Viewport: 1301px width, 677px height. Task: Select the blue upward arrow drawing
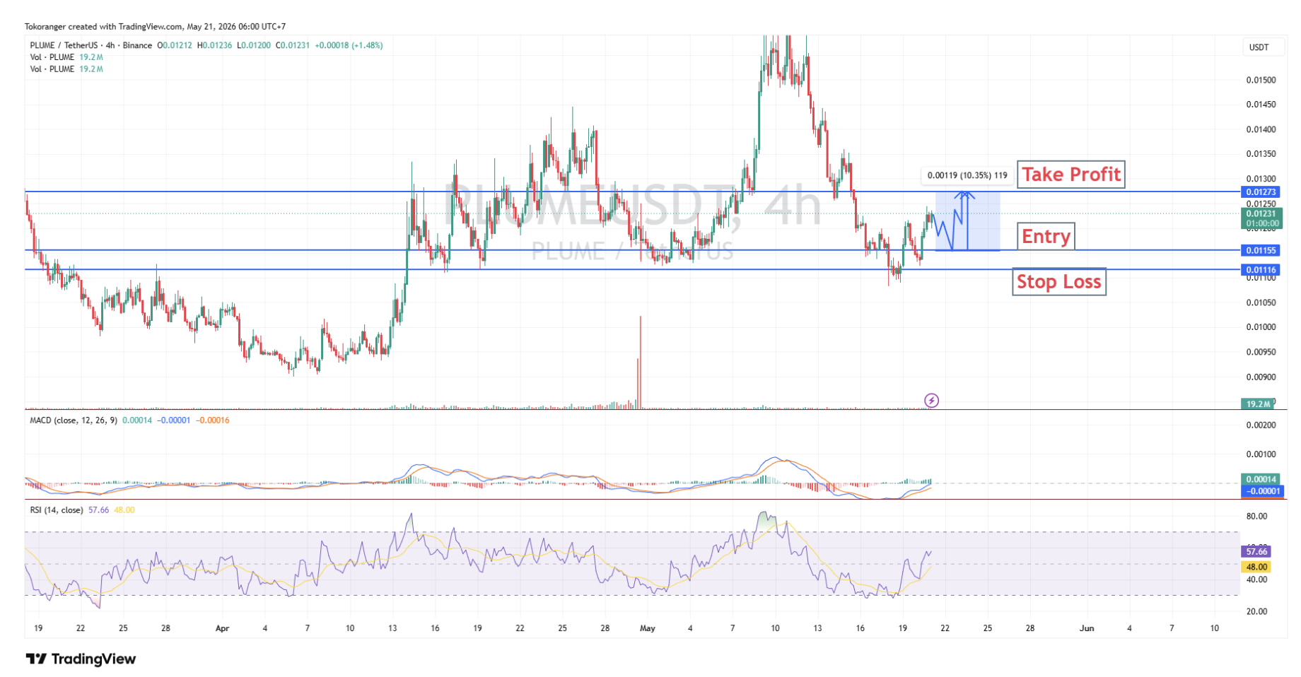point(967,220)
